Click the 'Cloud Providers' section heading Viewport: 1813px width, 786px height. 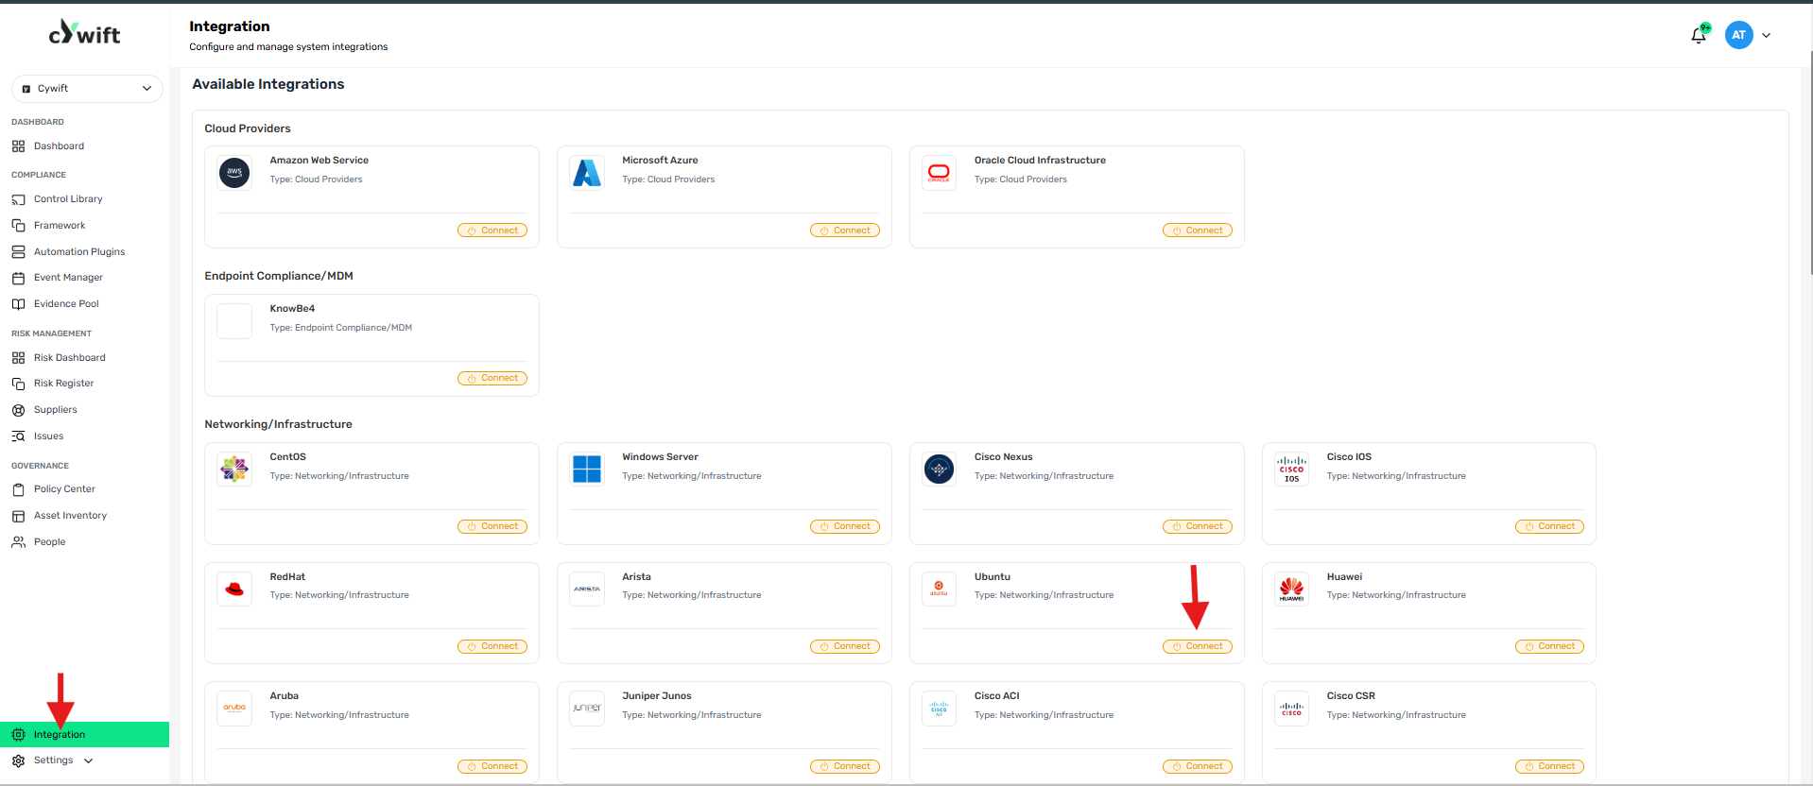coord(248,128)
